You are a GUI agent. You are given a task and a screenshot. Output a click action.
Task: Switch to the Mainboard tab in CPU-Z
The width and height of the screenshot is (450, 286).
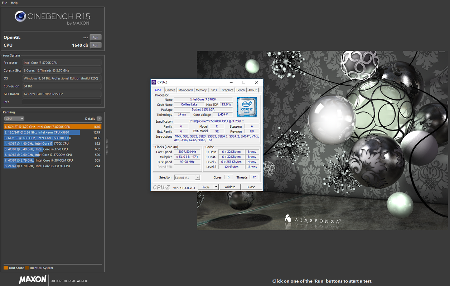185,90
